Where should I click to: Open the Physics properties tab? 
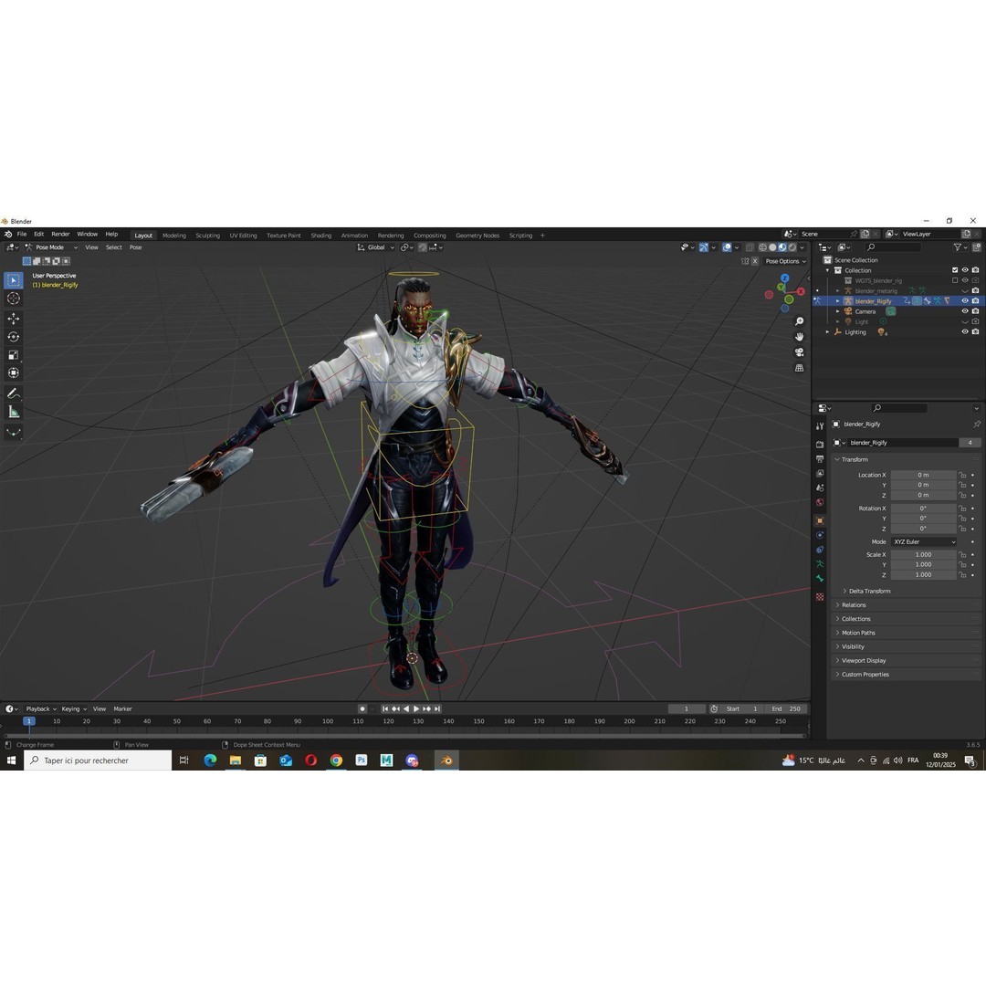(x=820, y=535)
